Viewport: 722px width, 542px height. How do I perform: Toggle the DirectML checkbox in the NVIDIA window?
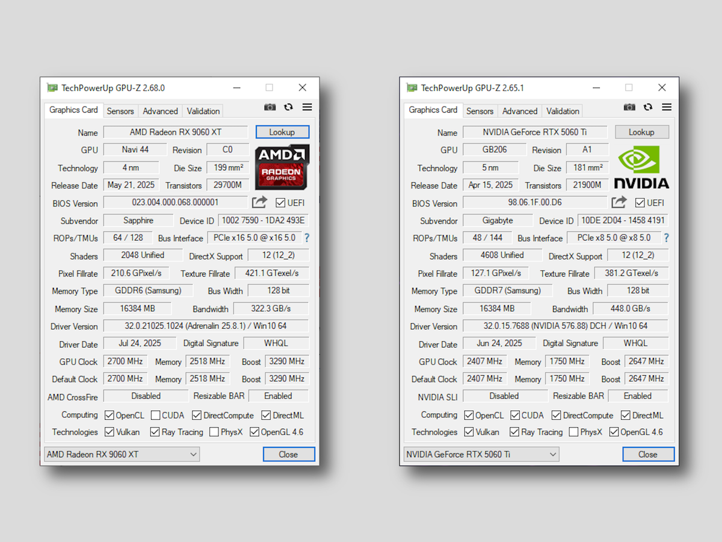point(626,416)
